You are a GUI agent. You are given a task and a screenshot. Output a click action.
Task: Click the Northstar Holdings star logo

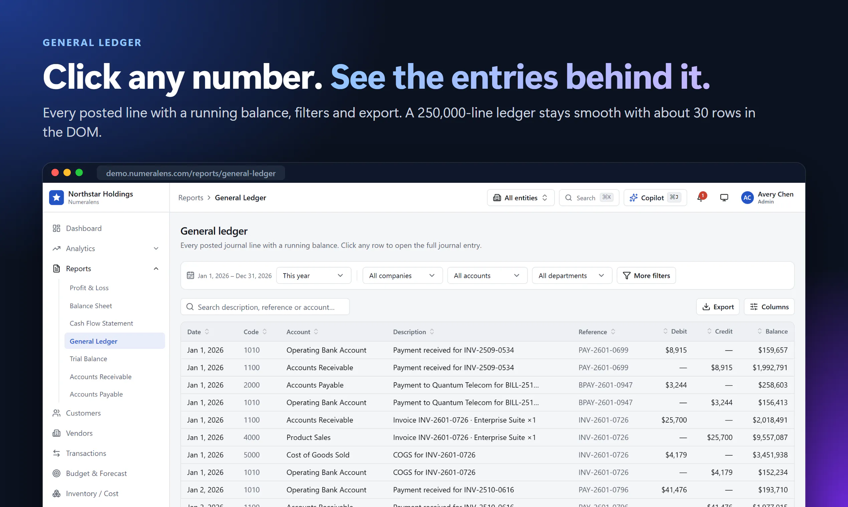tap(56, 197)
